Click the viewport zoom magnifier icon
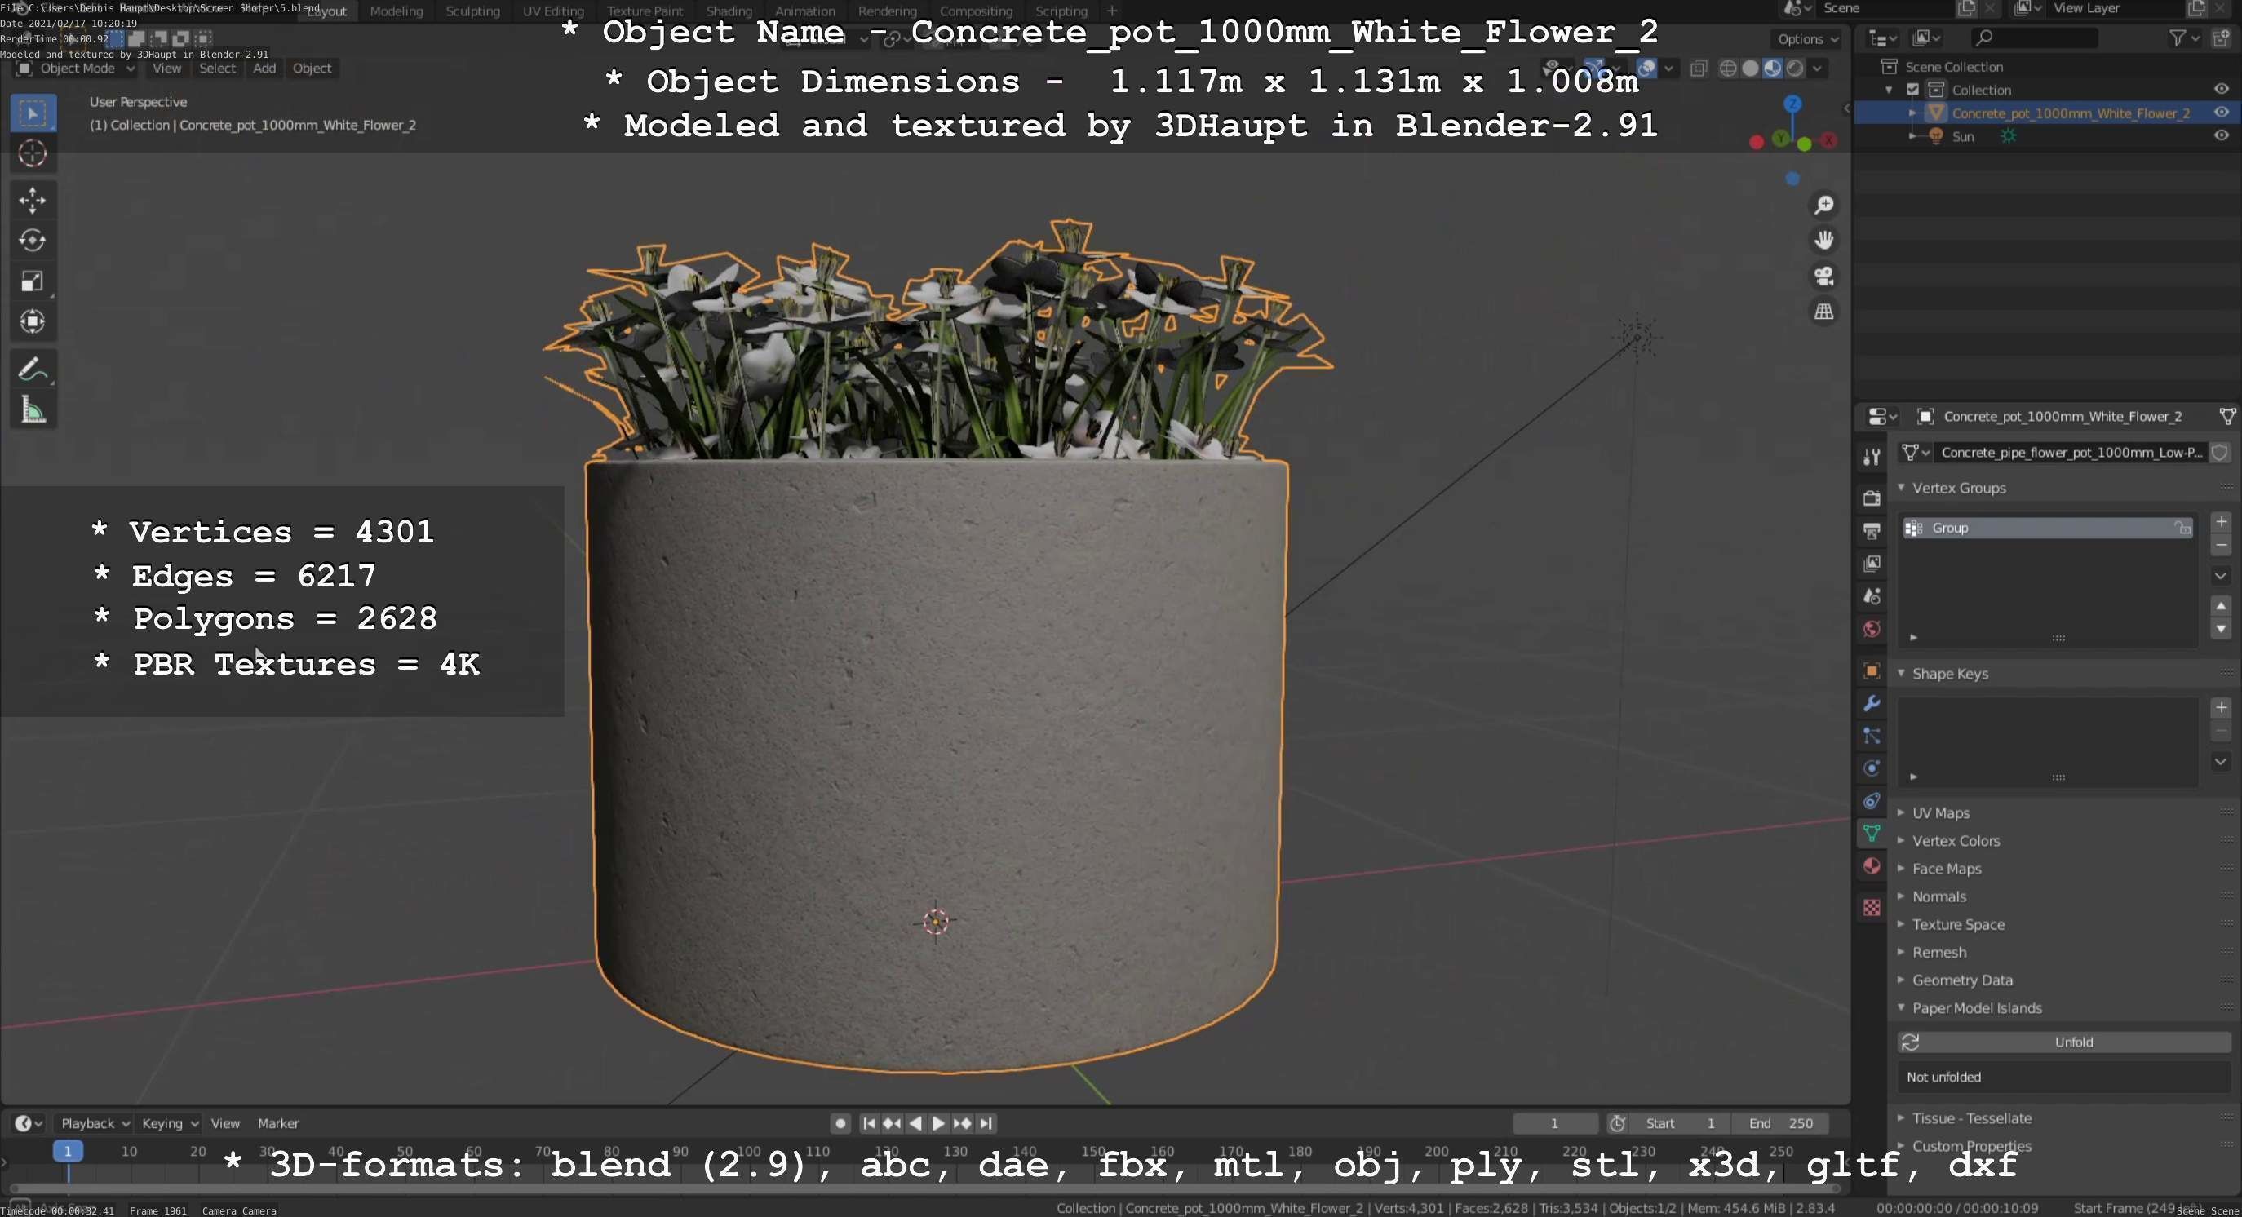This screenshot has width=2242, height=1217. click(1824, 205)
